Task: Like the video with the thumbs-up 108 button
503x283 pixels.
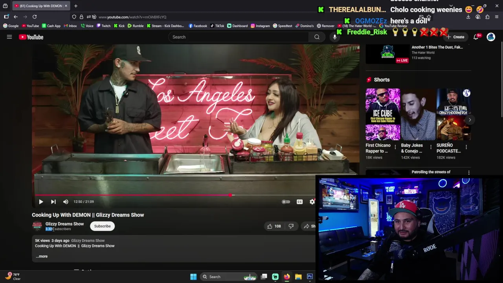Action: coord(274,226)
